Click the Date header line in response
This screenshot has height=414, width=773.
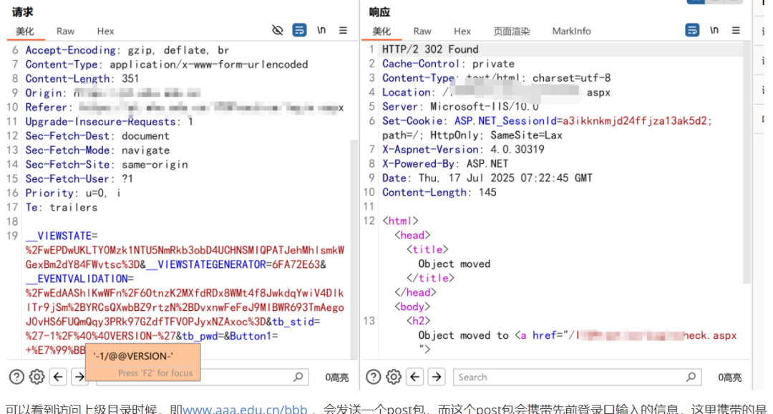coord(487,178)
